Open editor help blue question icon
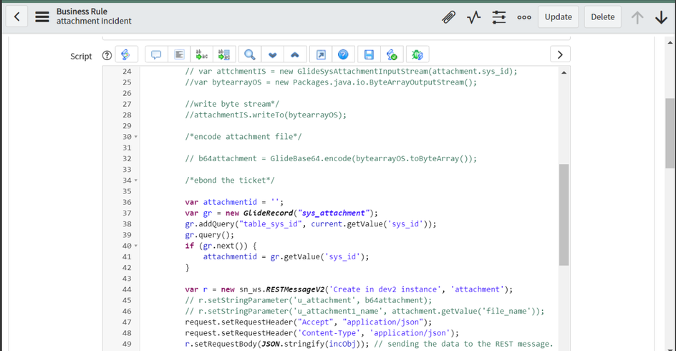Viewport: 676px width, 351px height. click(x=343, y=54)
